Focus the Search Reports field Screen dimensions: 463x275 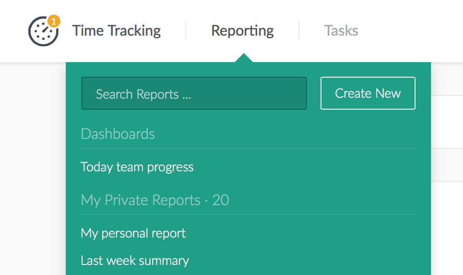pos(194,94)
